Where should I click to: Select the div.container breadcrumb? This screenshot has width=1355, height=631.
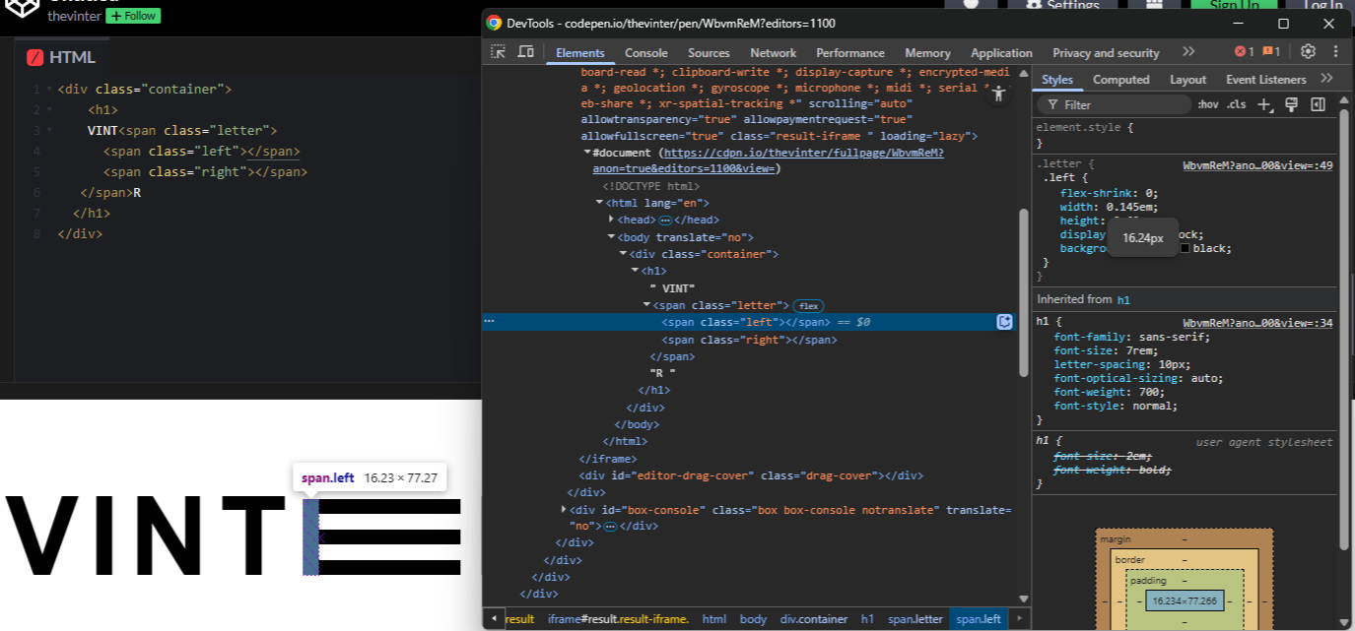coord(814,619)
